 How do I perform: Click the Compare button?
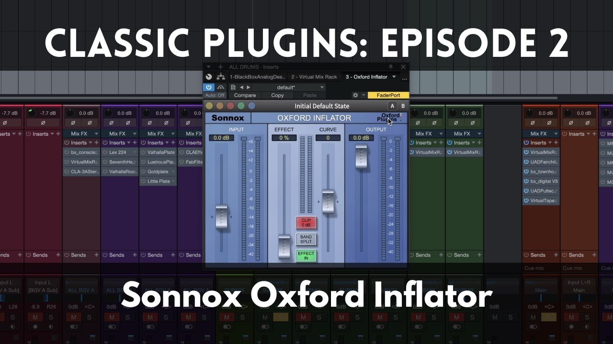point(245,96)
